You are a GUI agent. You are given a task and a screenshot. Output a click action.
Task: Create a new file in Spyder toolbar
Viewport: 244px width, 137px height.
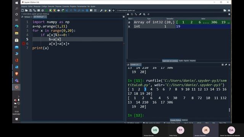point(22,10)
